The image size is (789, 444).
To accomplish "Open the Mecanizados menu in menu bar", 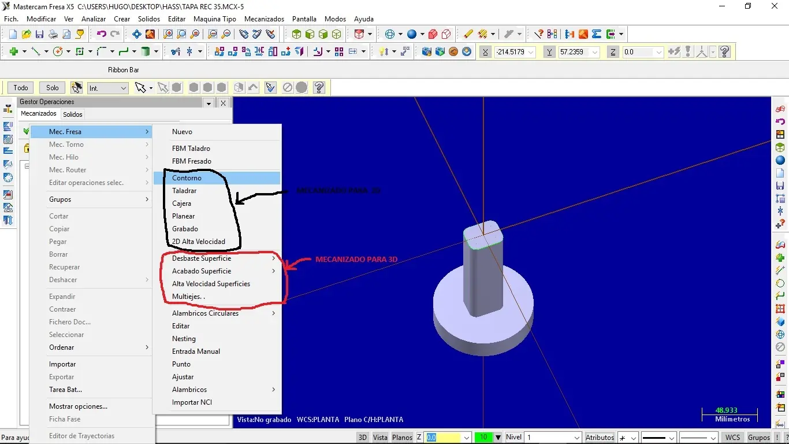I will 265,19.
